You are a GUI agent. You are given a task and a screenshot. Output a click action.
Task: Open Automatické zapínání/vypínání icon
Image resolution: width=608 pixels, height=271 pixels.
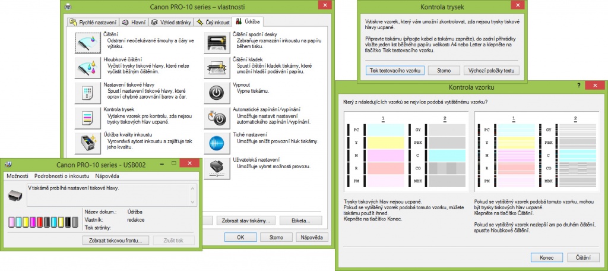217,118
